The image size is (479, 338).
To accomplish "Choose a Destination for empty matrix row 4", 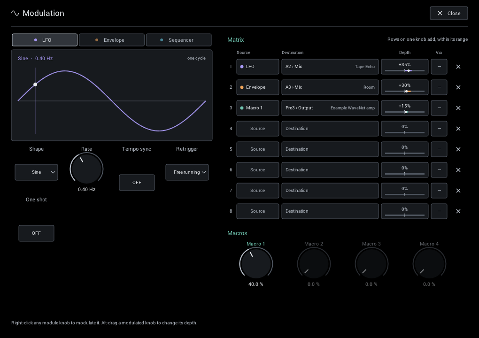I will (x=330, y=129).
